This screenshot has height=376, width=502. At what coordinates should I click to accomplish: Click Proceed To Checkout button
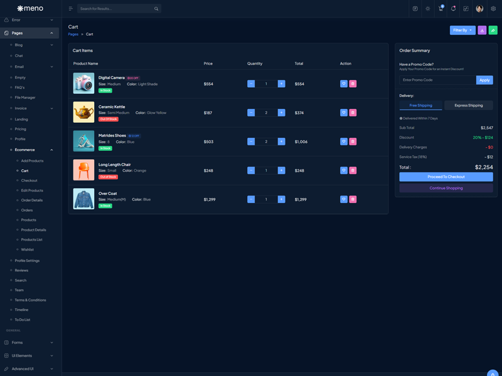446,177
